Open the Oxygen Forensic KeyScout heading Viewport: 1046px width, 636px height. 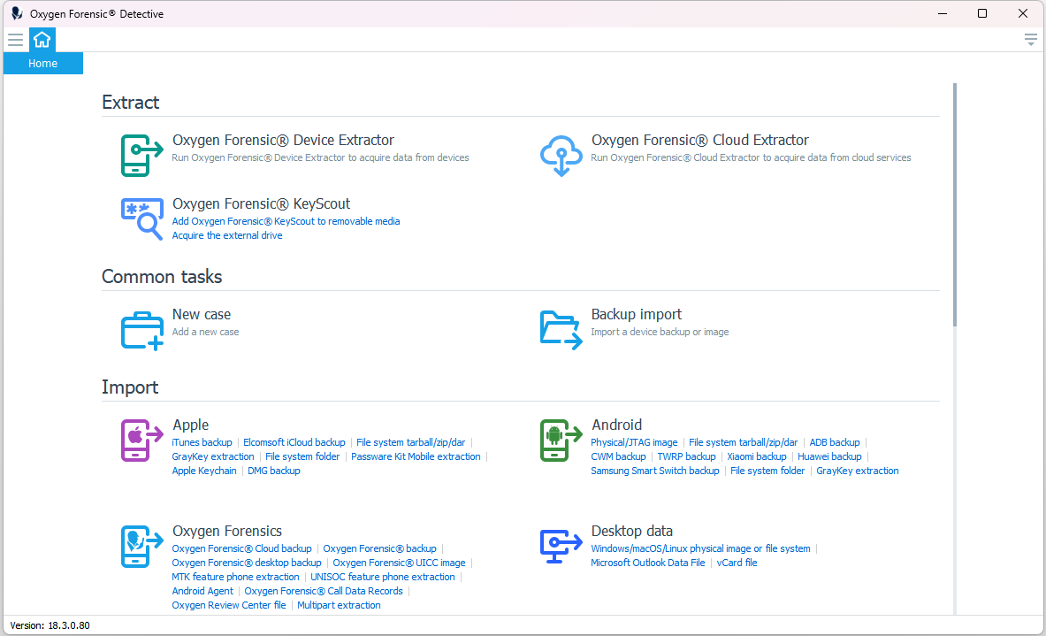(261, 203)
